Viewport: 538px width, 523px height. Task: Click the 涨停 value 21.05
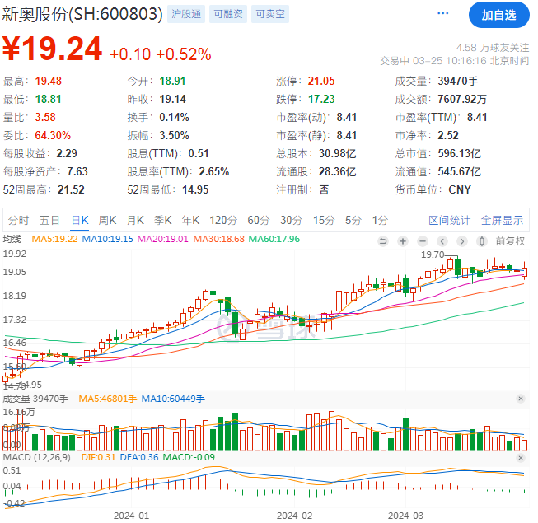(x=321, y=81)
